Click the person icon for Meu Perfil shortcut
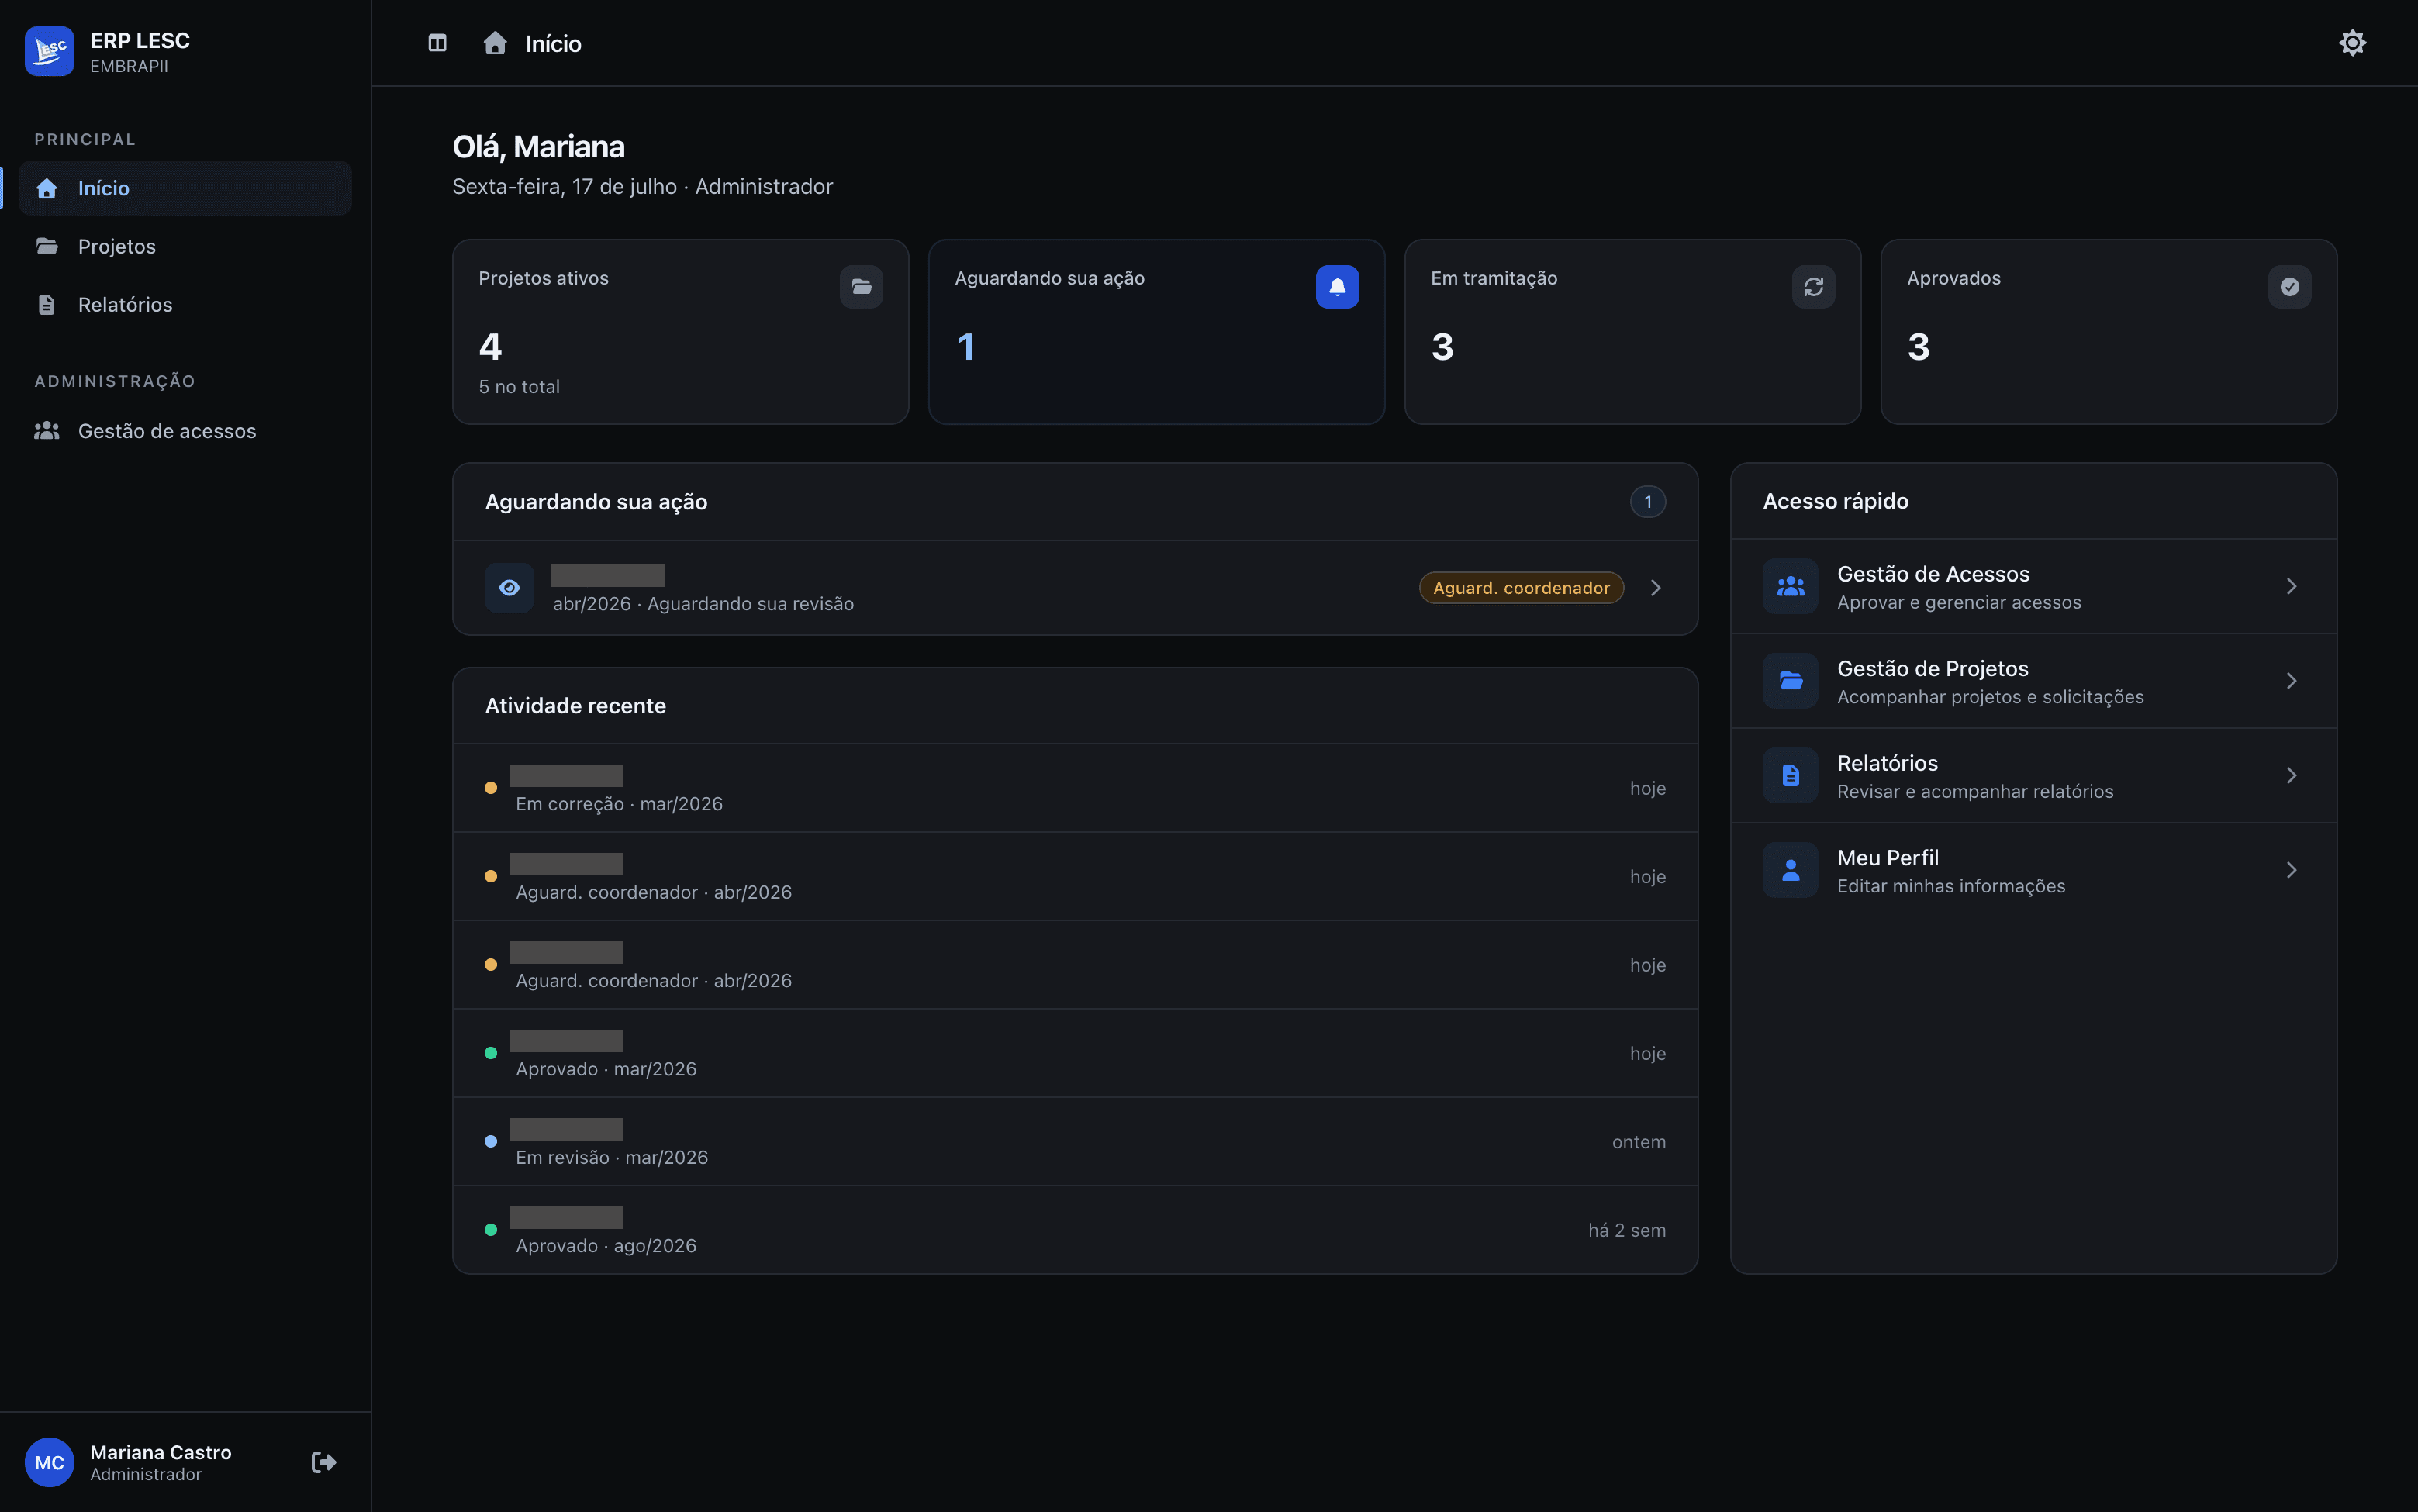Screen dimensions: 2418x1512 pos(1790,870)
